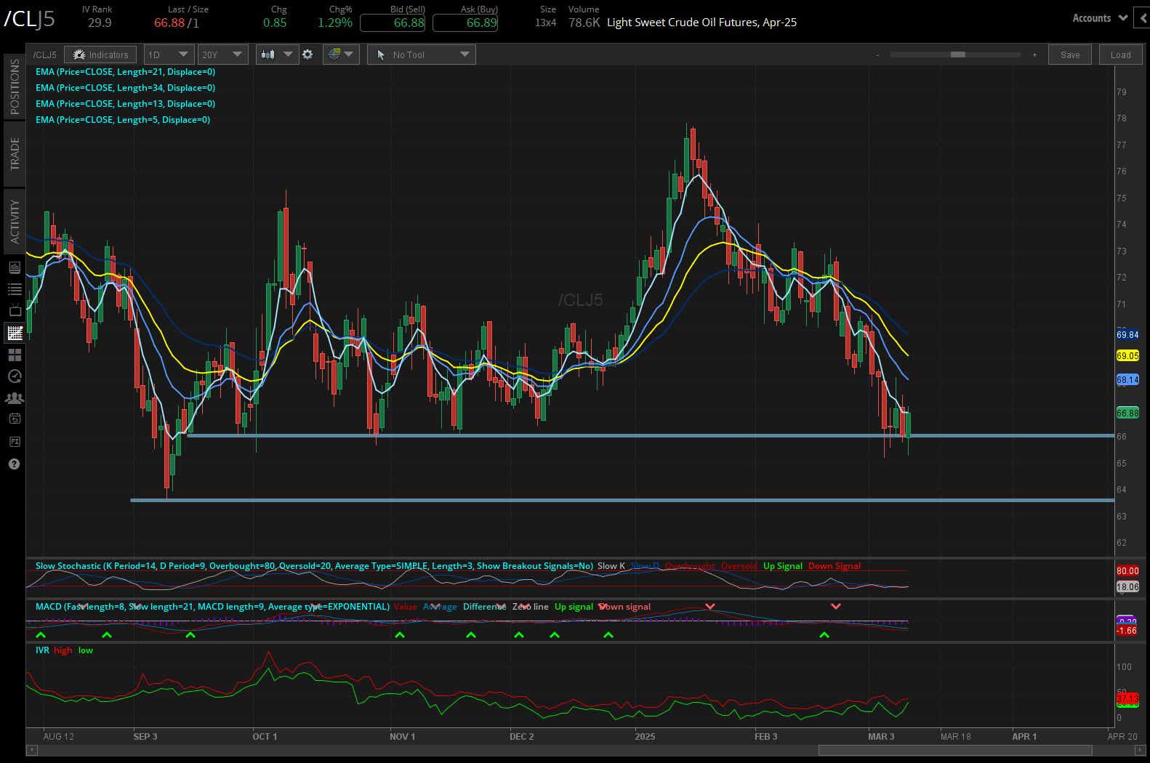Open the help question mark icon
The height and width of the screenshot is (763, 1150).
click(x=15, y=464)
